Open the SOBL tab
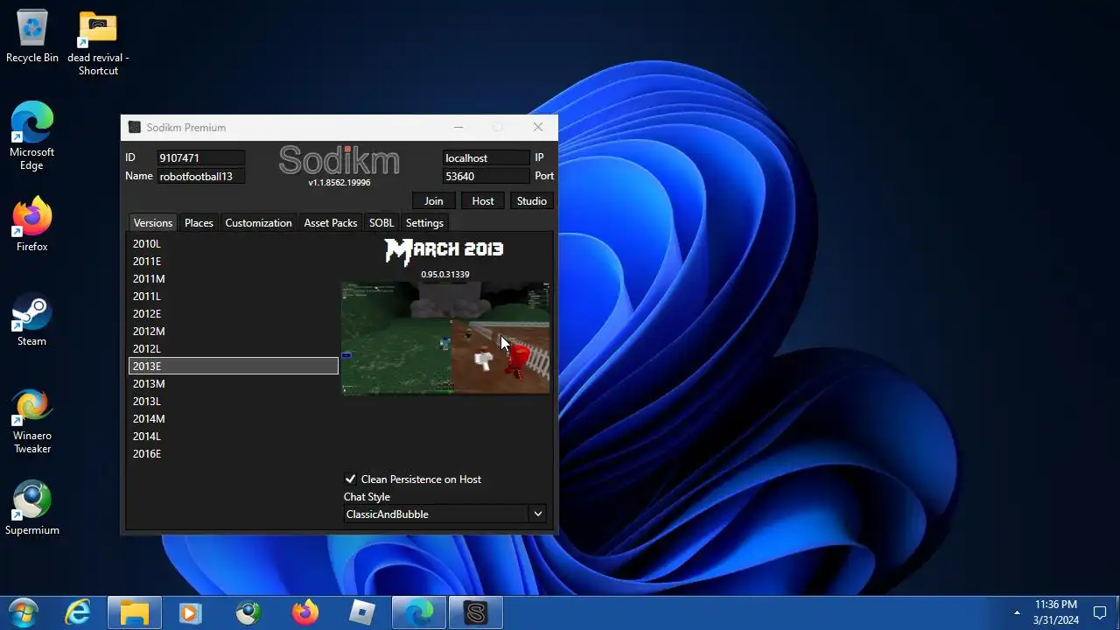 pyautogui.click(x=381, y=223)
